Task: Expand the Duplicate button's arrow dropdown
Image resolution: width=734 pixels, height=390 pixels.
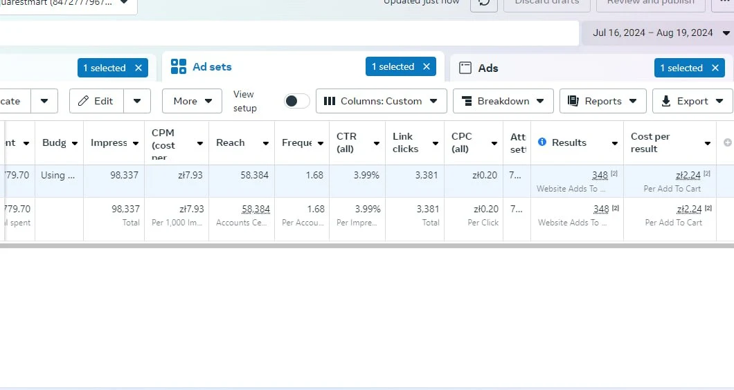Action: (x=44, y=101)
